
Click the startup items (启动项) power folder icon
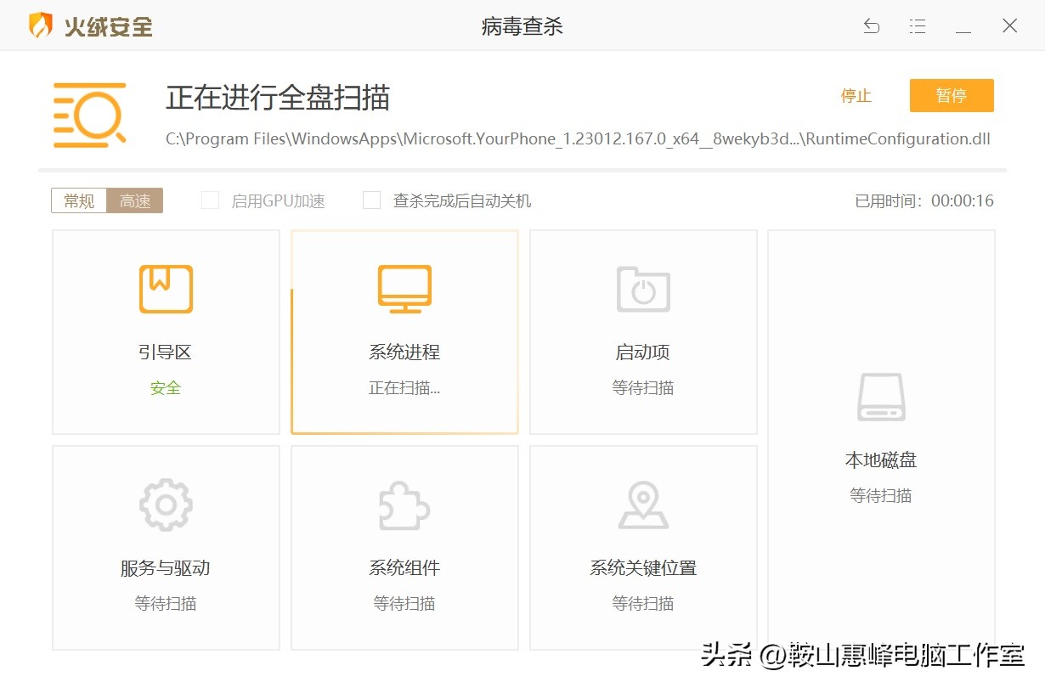(643, 289)
